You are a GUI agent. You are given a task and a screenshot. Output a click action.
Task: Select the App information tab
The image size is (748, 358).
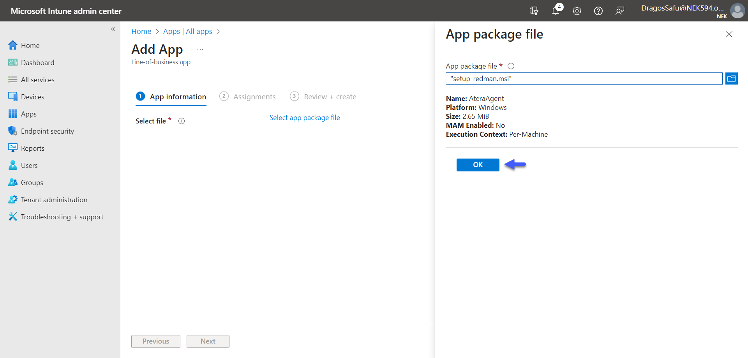[171, 97]
